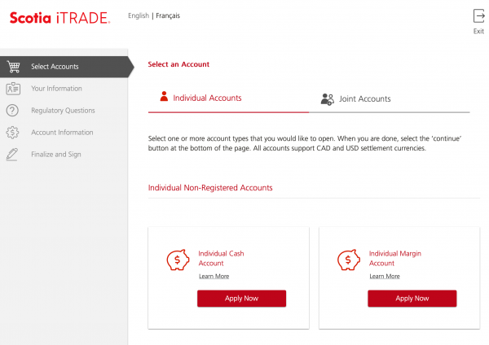Click the shopping cart icon for Select Accounts

13,67
